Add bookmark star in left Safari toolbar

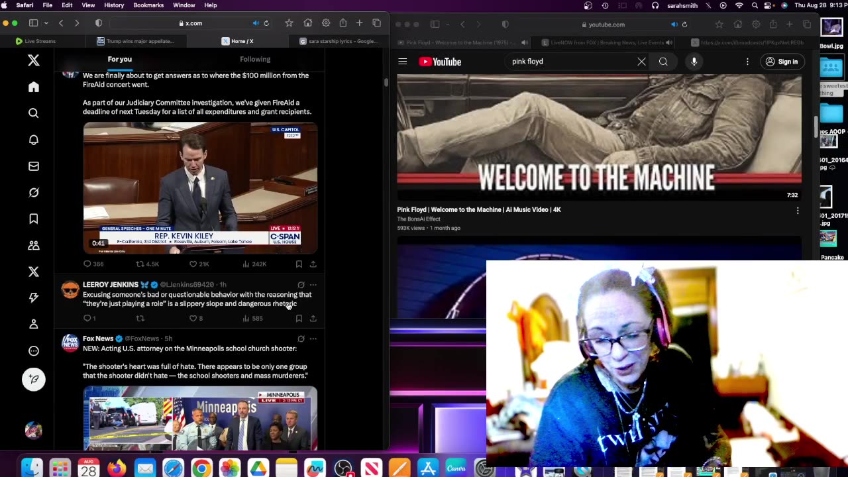point(289,23)
